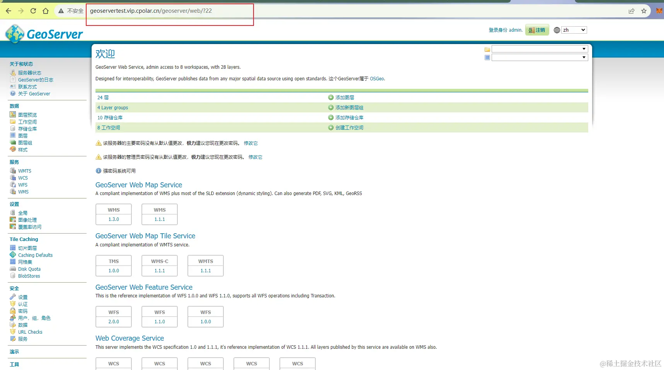Click the plus icon beside 创建工作空间

331,128
